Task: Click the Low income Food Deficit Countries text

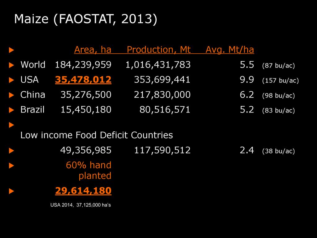Action: click(x=97, y=135)
